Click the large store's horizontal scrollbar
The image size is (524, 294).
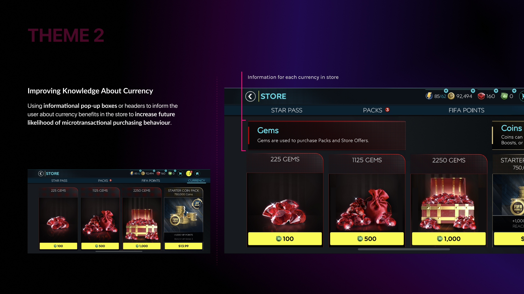(x=404, y=249)
